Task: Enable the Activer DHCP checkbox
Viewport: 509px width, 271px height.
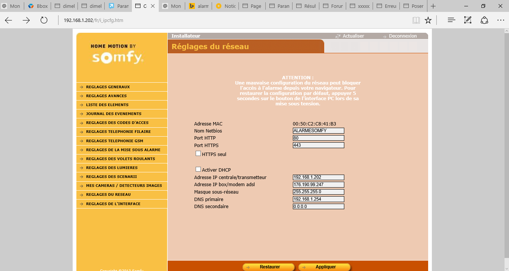Action: click(x=198, y=169)
